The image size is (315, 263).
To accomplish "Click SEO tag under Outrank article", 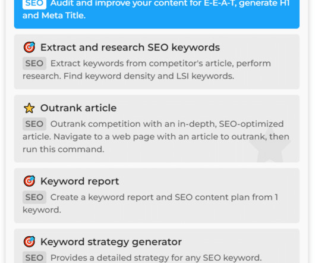I will [34, 124].
